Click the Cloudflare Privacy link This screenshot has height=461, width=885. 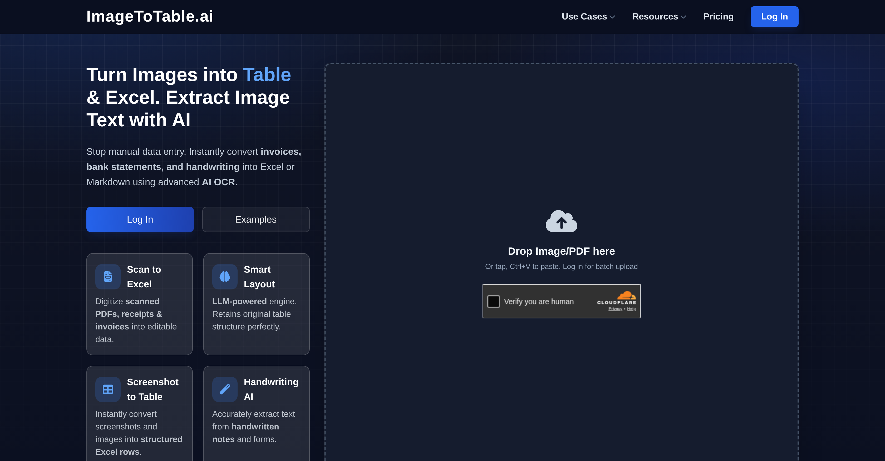pos(615,309)
